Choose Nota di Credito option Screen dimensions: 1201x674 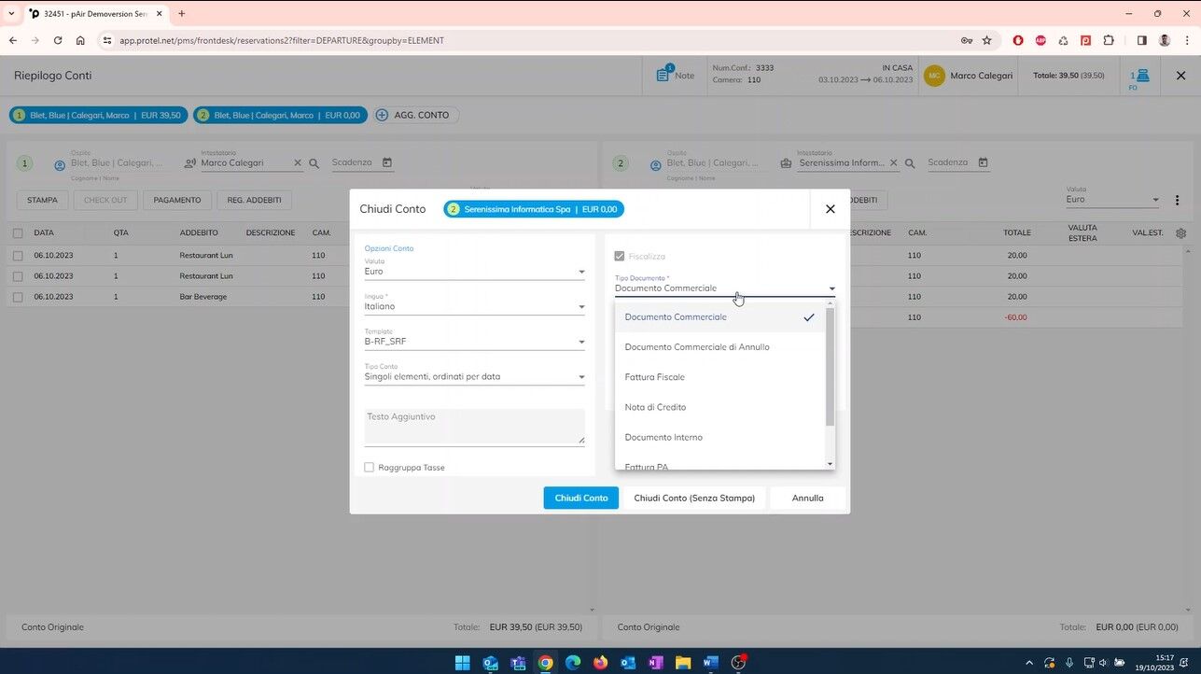click(x=655, y=407)
